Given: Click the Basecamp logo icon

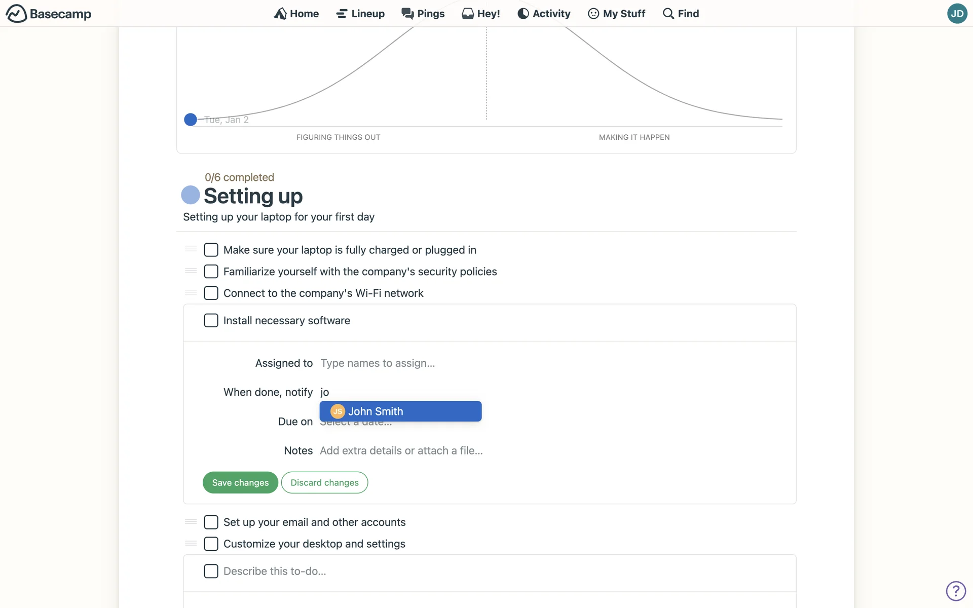Looking at the screenshot, I should click(16, 14).
